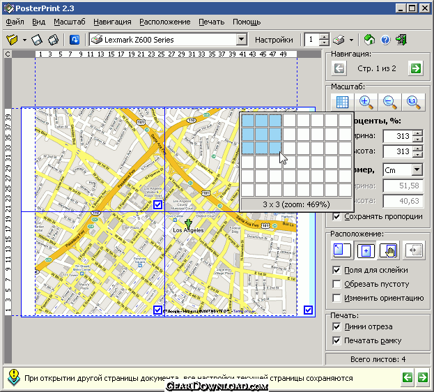Viewport: 434px width, 392px height.
Task: Expand the print icon dropdown arrow
Action: 351,40
